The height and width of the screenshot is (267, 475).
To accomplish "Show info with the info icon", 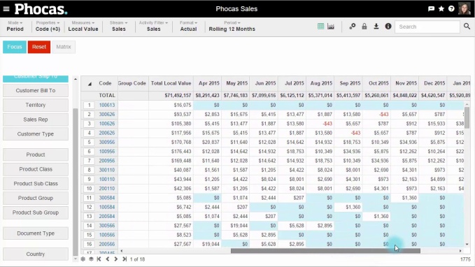I will 388,27.
